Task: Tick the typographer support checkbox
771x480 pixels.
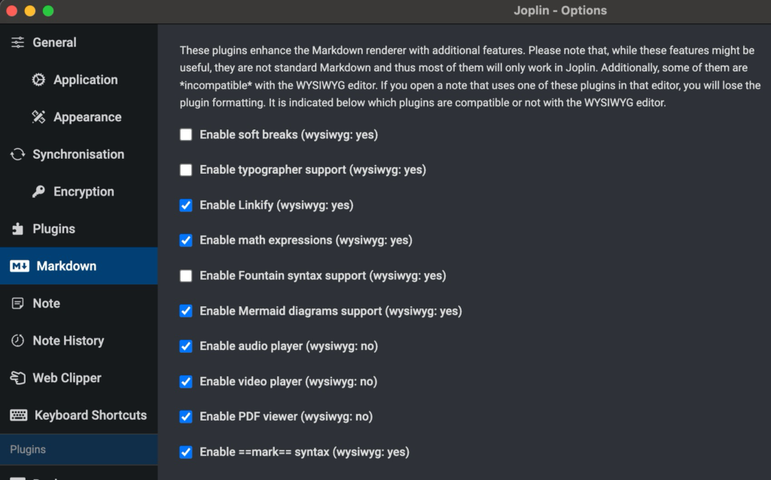Action: 186,170
